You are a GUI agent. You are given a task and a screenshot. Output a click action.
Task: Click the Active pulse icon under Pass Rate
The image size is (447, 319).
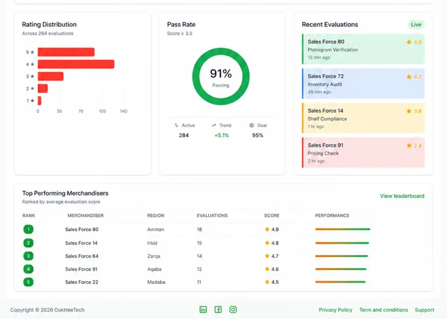pos(176,125)
